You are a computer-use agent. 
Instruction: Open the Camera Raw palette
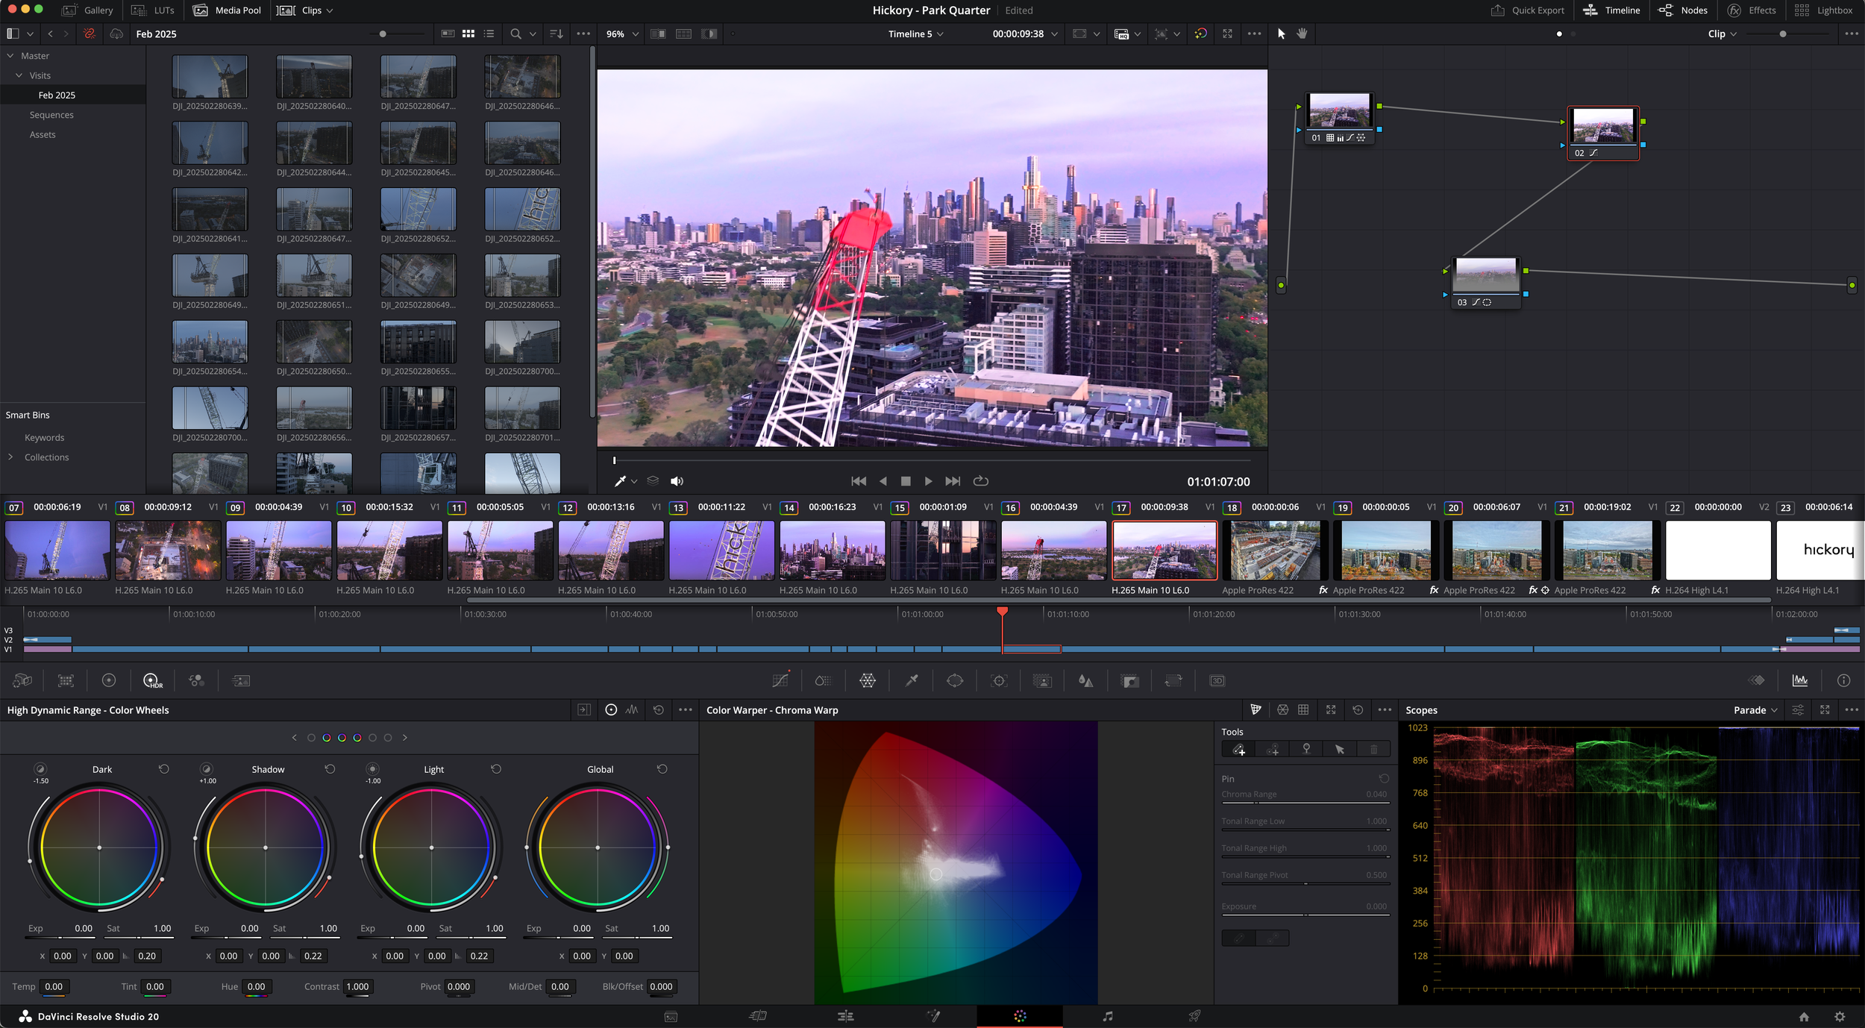click(22, 680)
